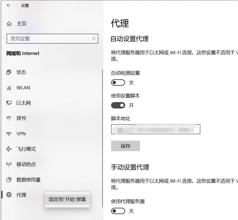The image size is (238, 220).
Task: Click the 飞行模式 airplane icon
Action: pos(9,149)
